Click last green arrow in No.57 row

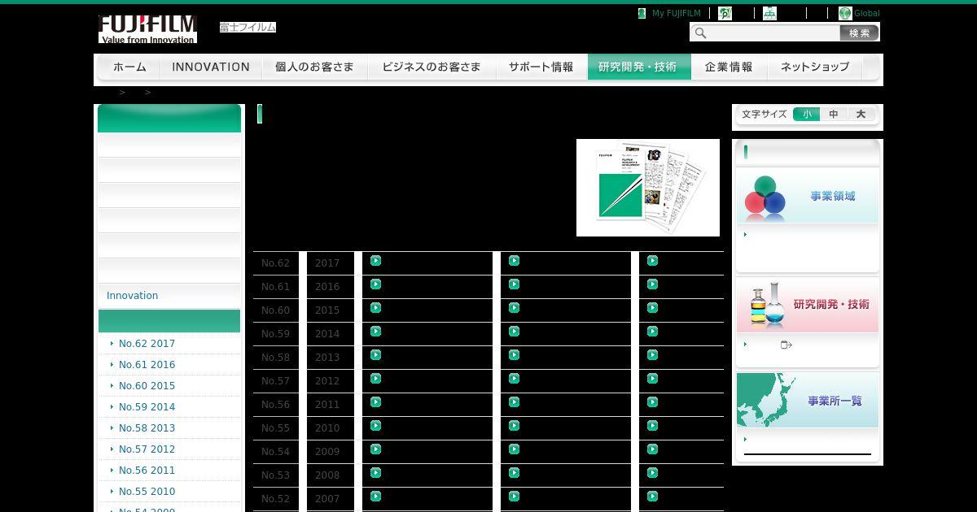click(x=652, y=379)
